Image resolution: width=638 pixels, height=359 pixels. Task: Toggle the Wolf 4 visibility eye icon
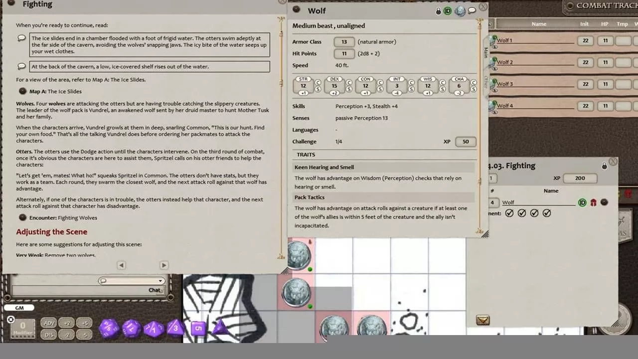495,112
